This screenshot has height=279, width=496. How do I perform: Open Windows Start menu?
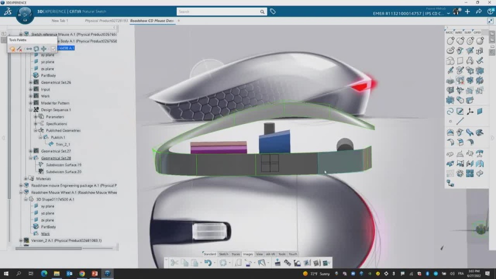(x=6, y=274)
